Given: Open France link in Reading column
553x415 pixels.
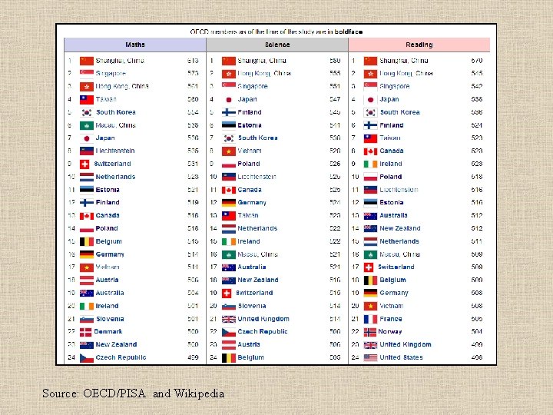Looking at the screenshot, I should (x=391, y=319).
